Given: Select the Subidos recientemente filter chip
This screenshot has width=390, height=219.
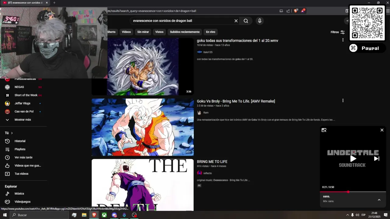Looking at the screenshot, I should coord(185,32).
